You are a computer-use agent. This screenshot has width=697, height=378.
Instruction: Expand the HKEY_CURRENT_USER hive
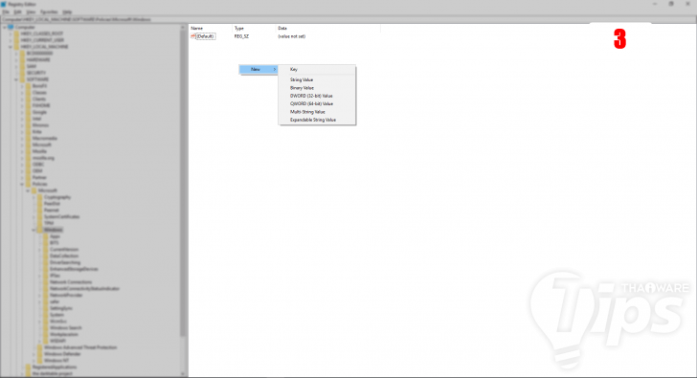click(11, 40)
